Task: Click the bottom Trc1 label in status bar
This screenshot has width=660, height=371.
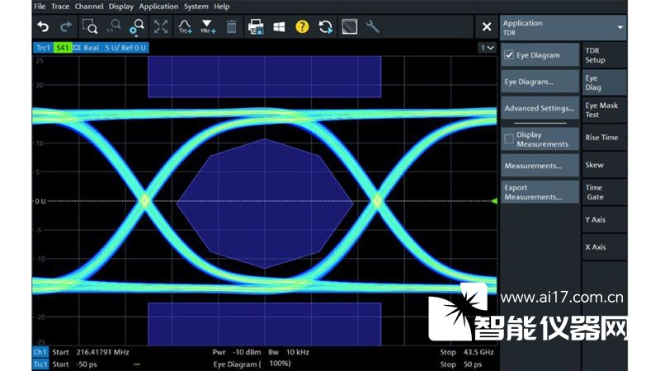Action: tap(40, 364)
